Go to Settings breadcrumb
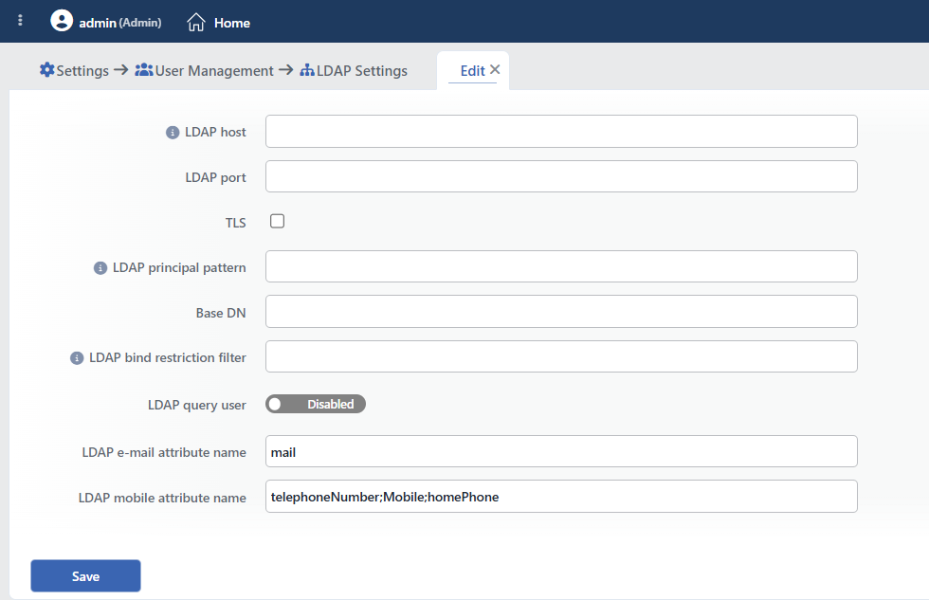 82,70
